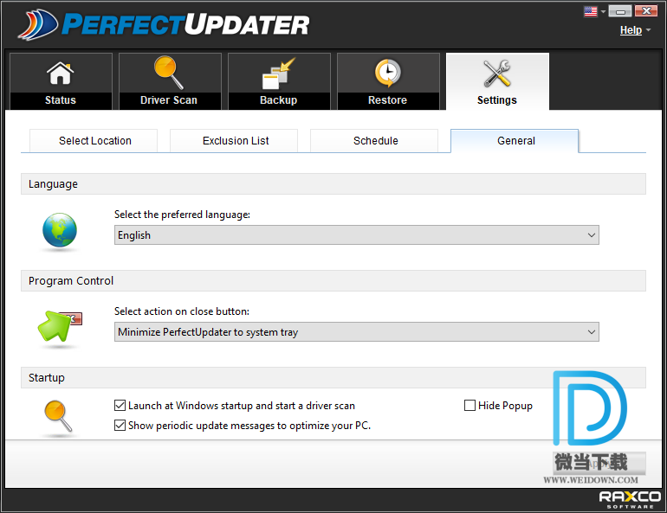Click 'Select the preferred language:' label
Viewport: 667px width, 513px height.
[182, 215]
